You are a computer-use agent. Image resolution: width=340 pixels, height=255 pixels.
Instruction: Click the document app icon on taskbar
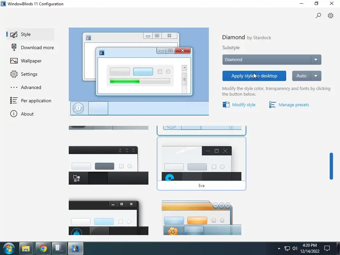[59, 248]
